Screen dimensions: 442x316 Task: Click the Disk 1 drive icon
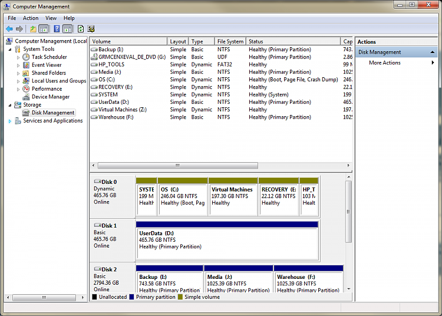tap(97, 225)
